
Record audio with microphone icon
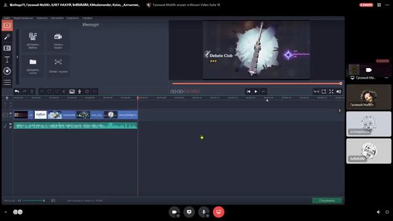(x=79, y=91)
